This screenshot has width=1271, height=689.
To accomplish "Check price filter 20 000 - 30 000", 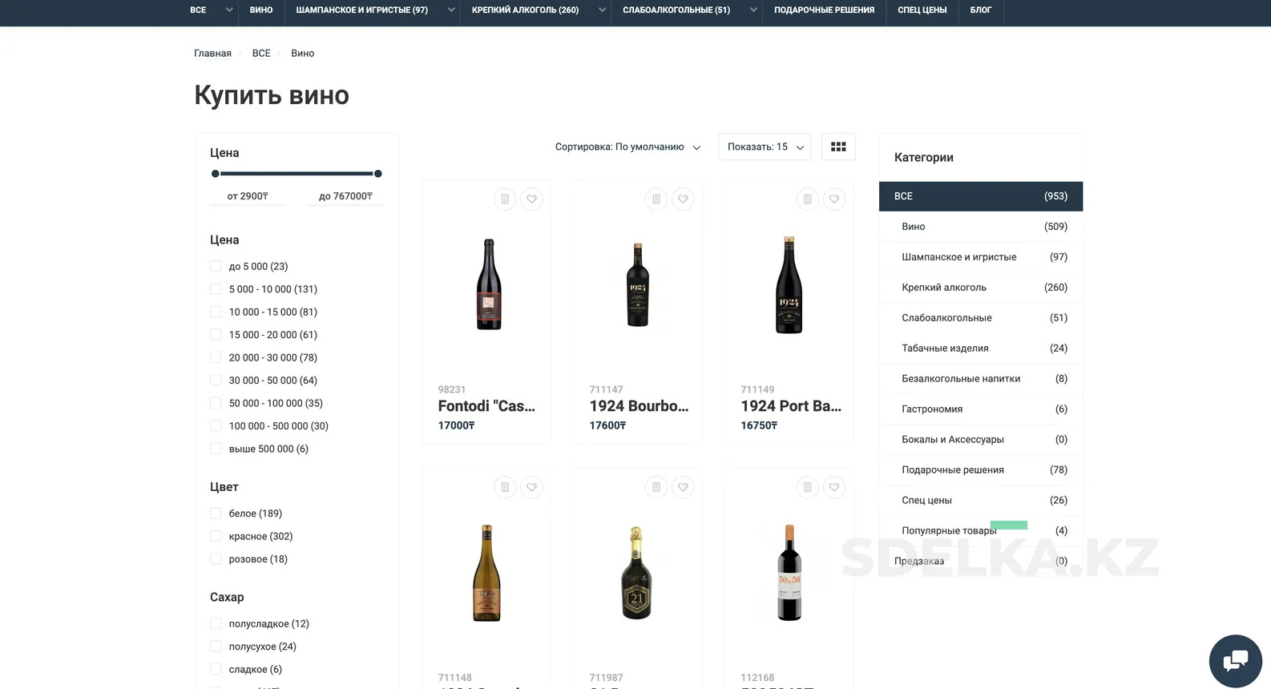I will tap(216, 357).
